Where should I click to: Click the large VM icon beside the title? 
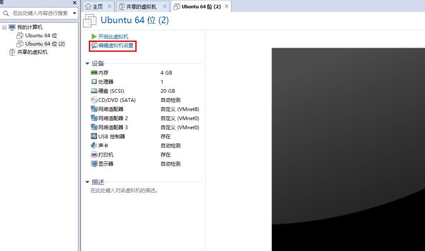click(x=90, y=21)
